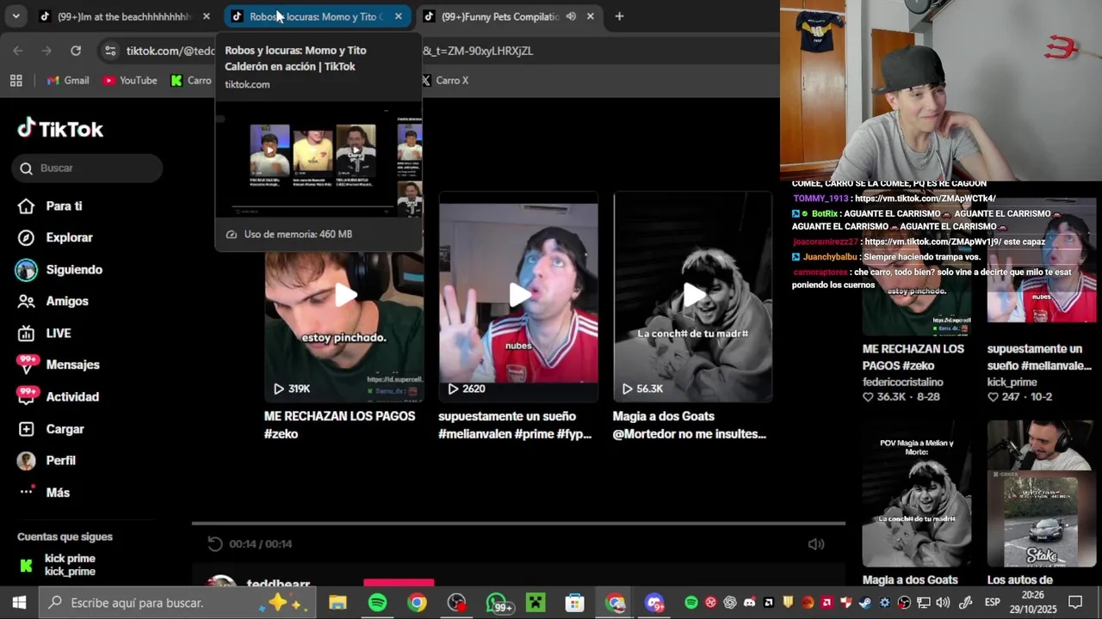Open the Chrome apps grid shortcut
This screenshot has width=1102, height=619.
pos(15,80)
